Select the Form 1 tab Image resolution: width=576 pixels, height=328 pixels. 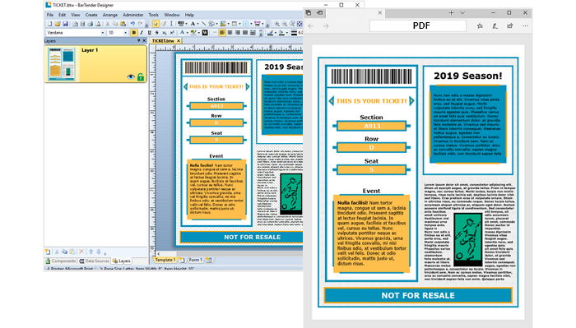(195, 260)
